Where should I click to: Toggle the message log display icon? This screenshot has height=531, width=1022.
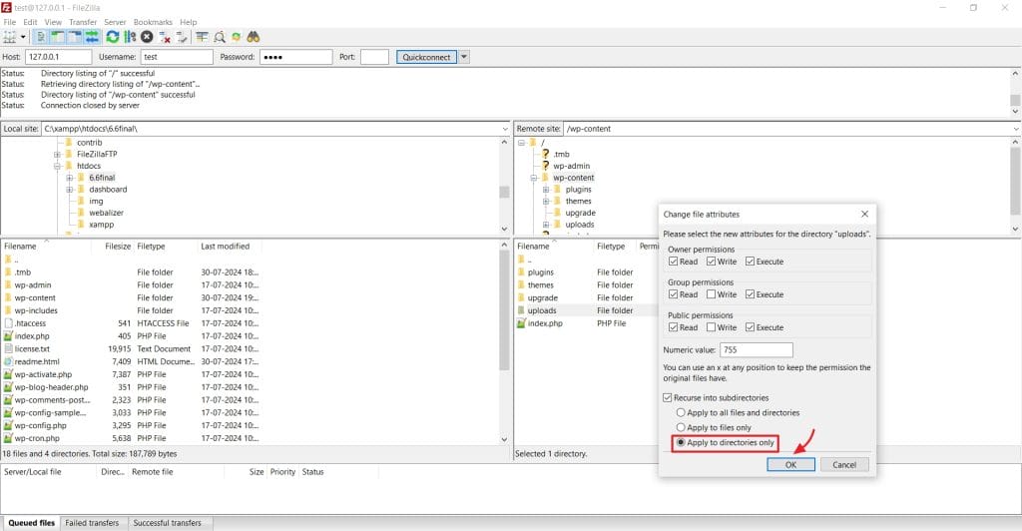tap(41, 37)
